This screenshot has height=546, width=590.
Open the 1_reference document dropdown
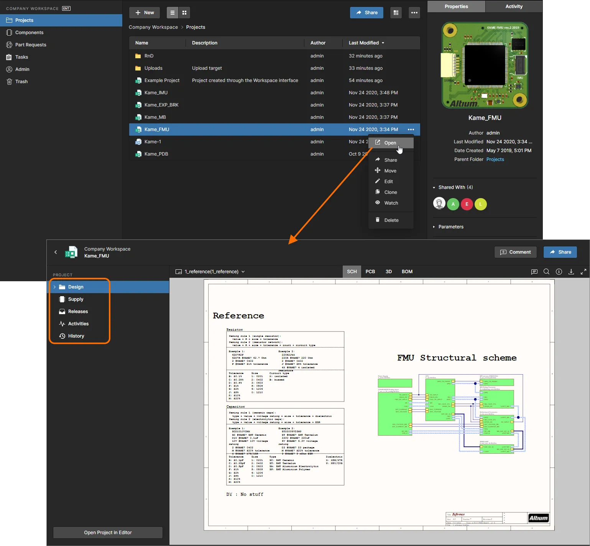click(210, 272)
